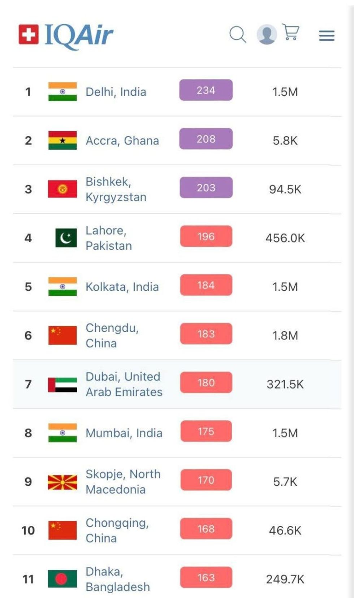Click the purple 234 AQI badge
This screenshot has width=354, height=598.
click(x=206, y=90)
